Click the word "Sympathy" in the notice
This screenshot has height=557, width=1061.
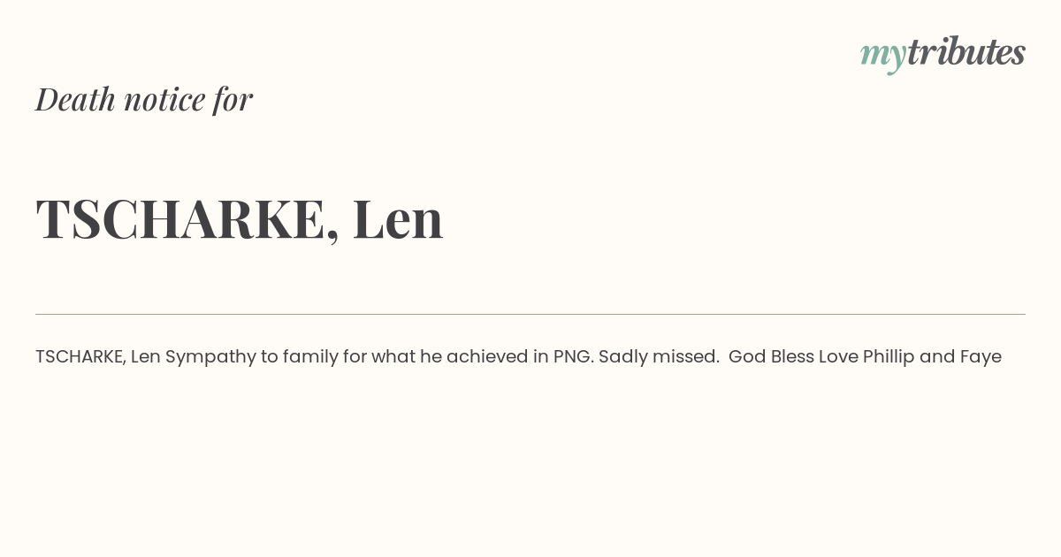pos(210,358)
